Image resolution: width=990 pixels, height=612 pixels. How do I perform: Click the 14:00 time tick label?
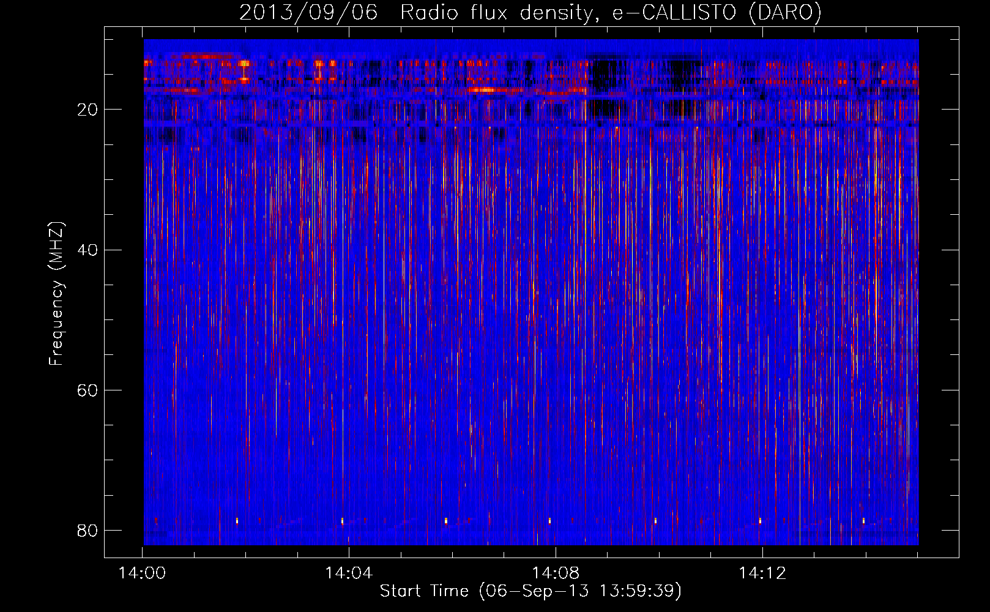(142, 573)
